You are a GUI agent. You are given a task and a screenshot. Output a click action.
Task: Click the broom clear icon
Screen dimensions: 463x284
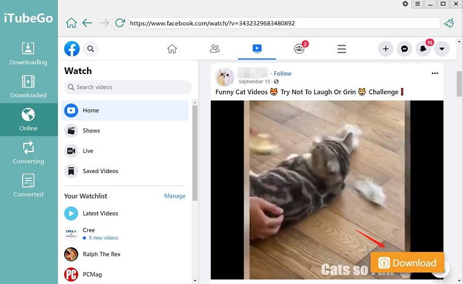pos(449,23)
